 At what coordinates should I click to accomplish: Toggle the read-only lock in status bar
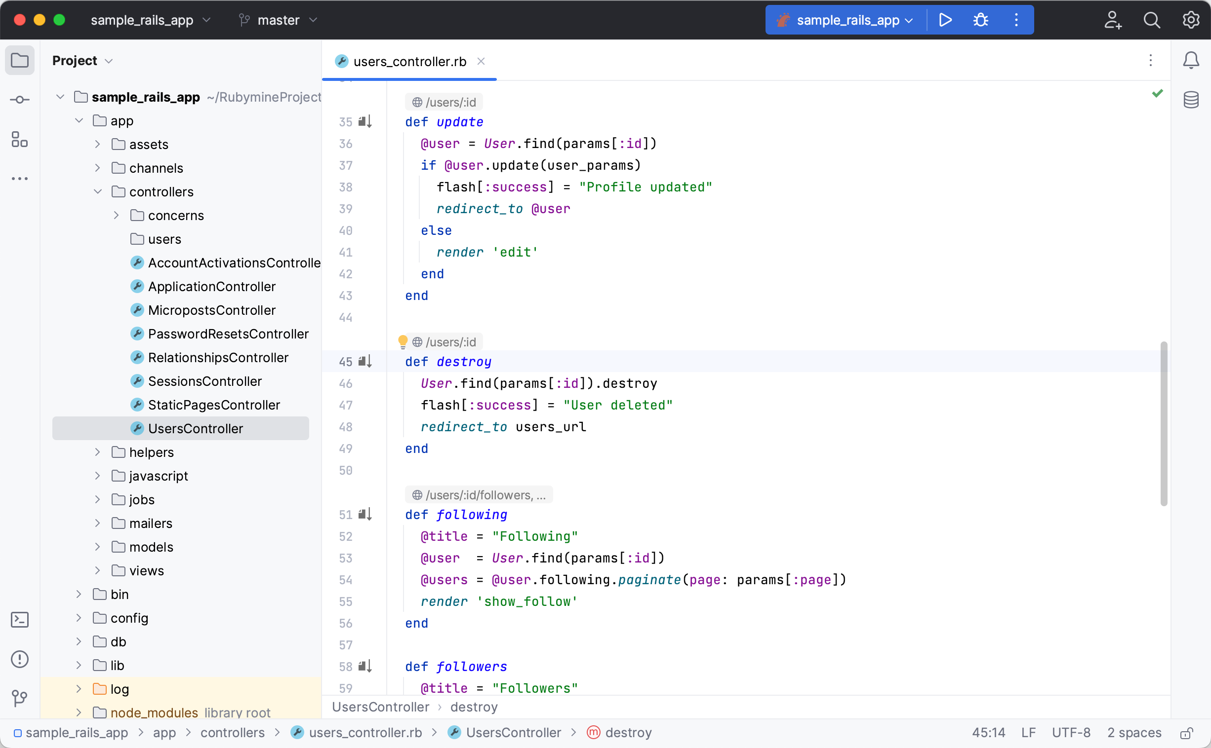[1186, 733]
